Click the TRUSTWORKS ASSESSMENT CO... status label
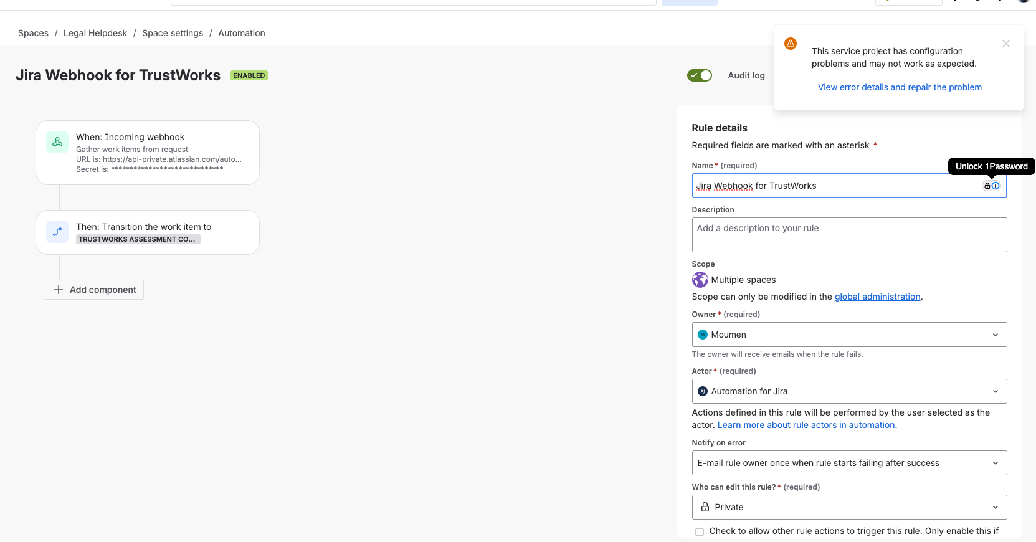This screenshot has height=542, width=1036. click(138, 239)
